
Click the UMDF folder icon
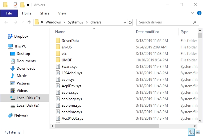(58, 60)
